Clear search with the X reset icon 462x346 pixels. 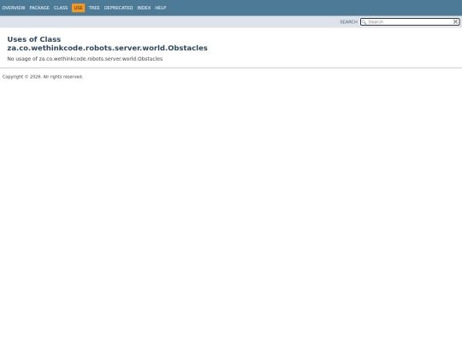tap(455, 21)
